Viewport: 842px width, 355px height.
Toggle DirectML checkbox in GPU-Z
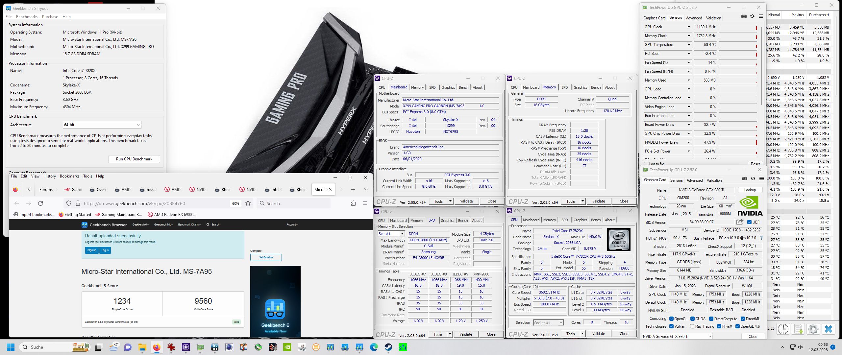743,319
